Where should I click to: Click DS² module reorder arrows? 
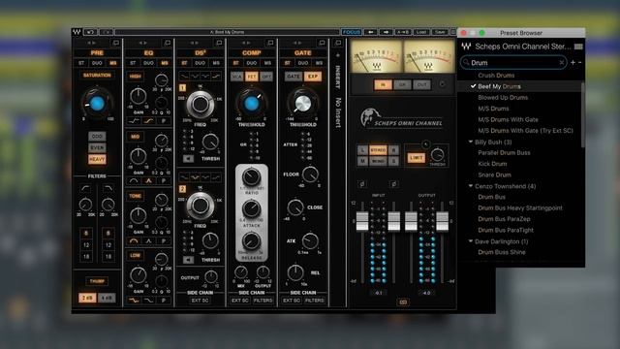pos(195,43)
